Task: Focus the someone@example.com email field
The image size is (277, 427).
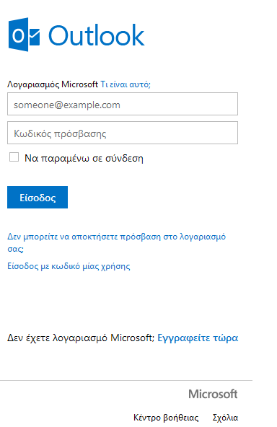Action: 123,104
